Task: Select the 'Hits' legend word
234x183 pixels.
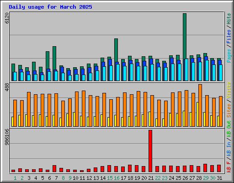Action: click(x=229, y=19)
